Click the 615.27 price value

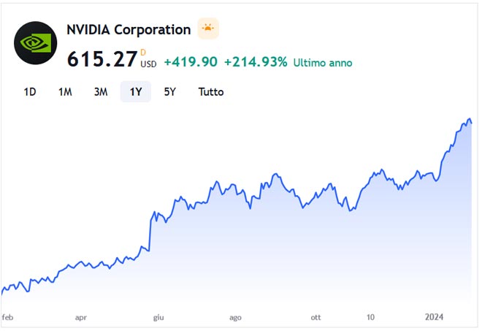102,59
